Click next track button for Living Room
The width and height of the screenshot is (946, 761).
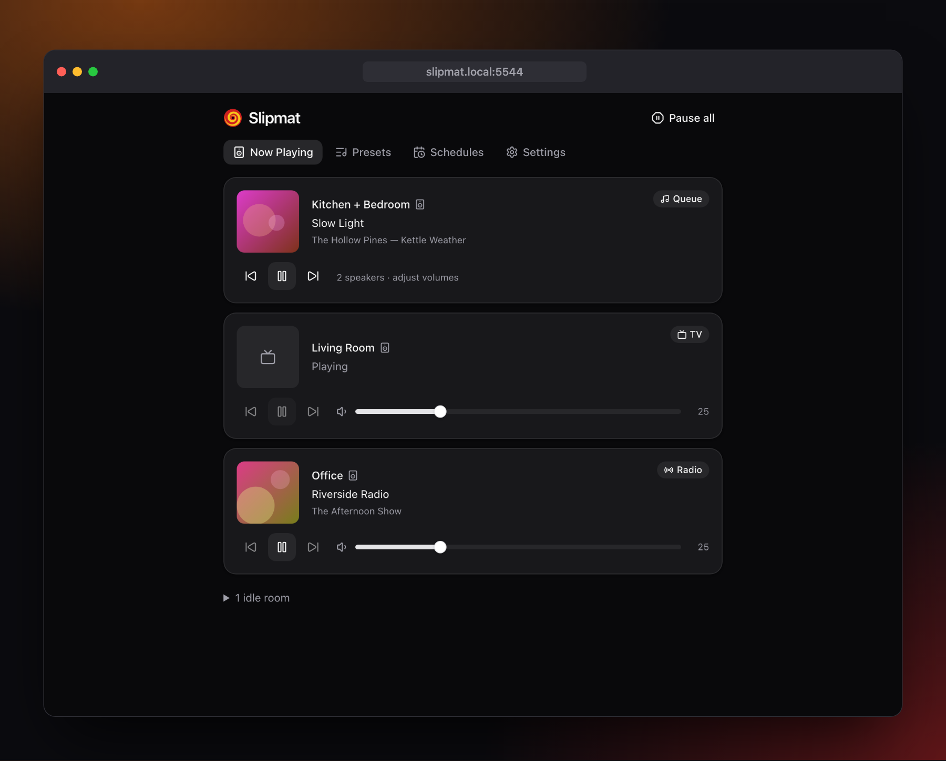[313, 412]
